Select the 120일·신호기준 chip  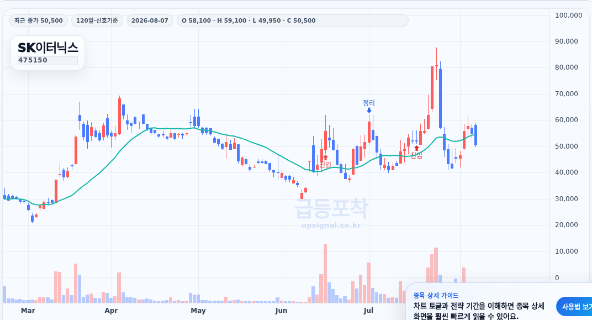(97, 20)
